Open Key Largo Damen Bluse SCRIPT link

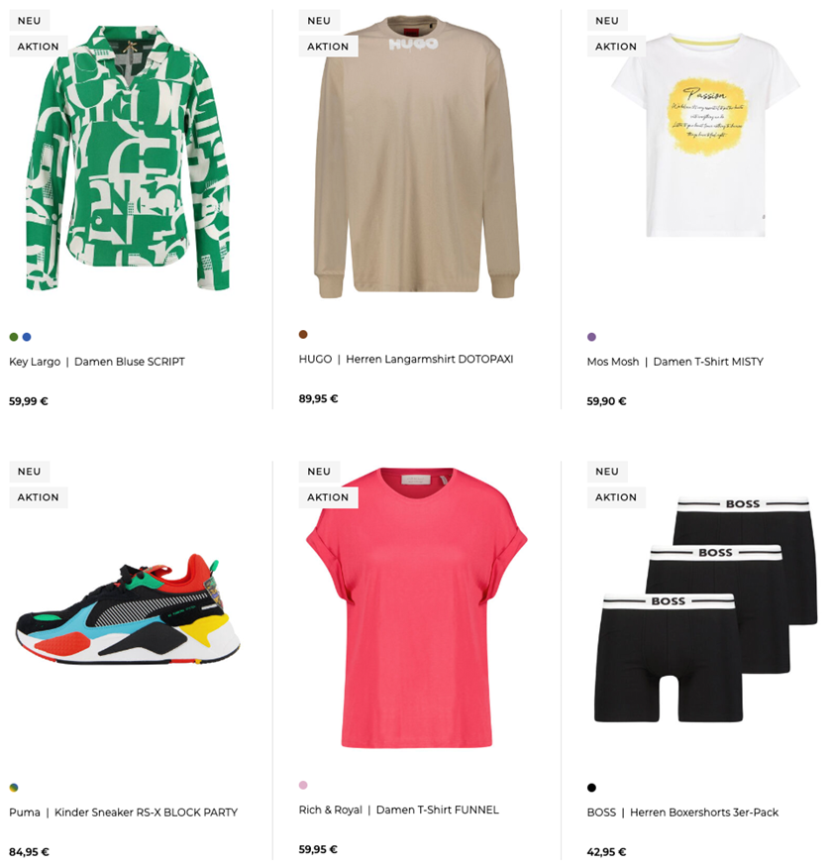pyautogui.click(x=97, y=362)
